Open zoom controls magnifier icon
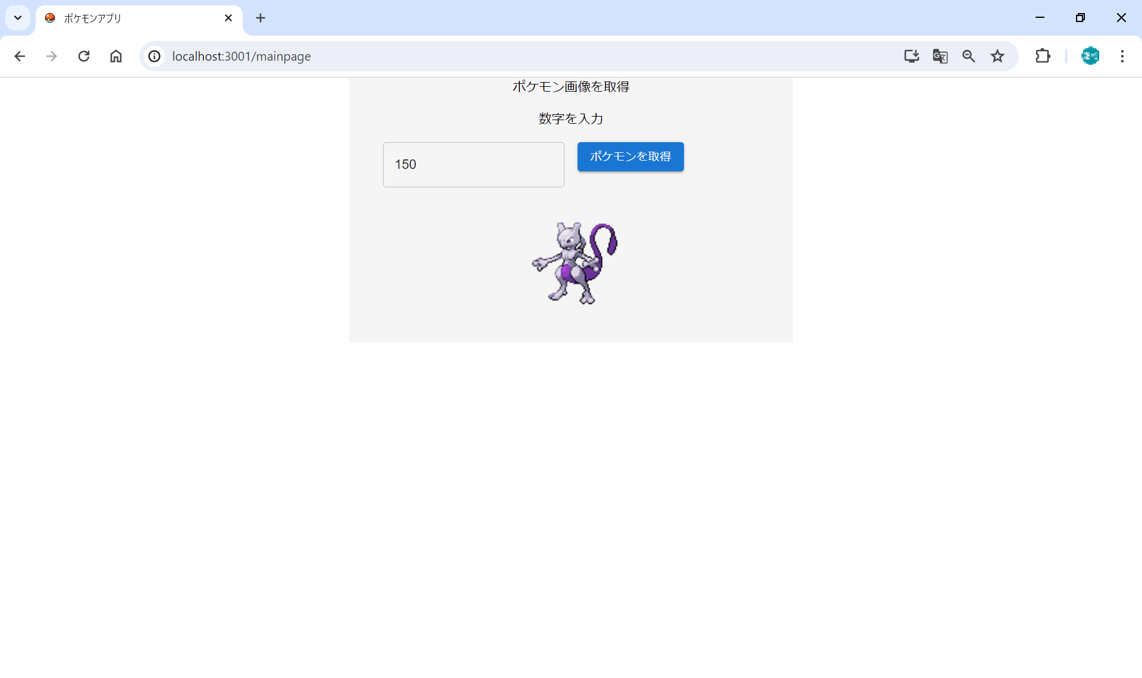Screen dimensions: 1142x678 point(968,56)
